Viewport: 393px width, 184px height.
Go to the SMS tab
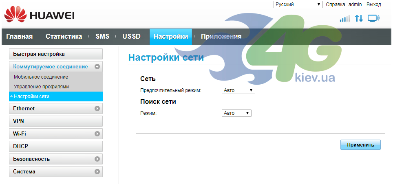tap(102, 37)
